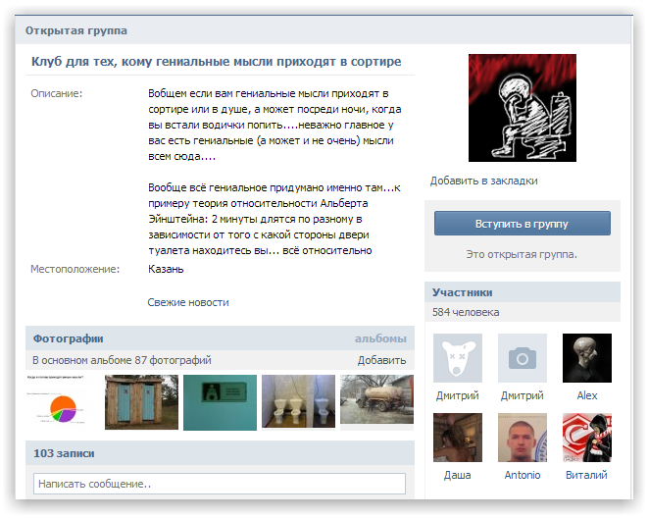Open the teal wall sign photo thumbnail

coord(220,402)
